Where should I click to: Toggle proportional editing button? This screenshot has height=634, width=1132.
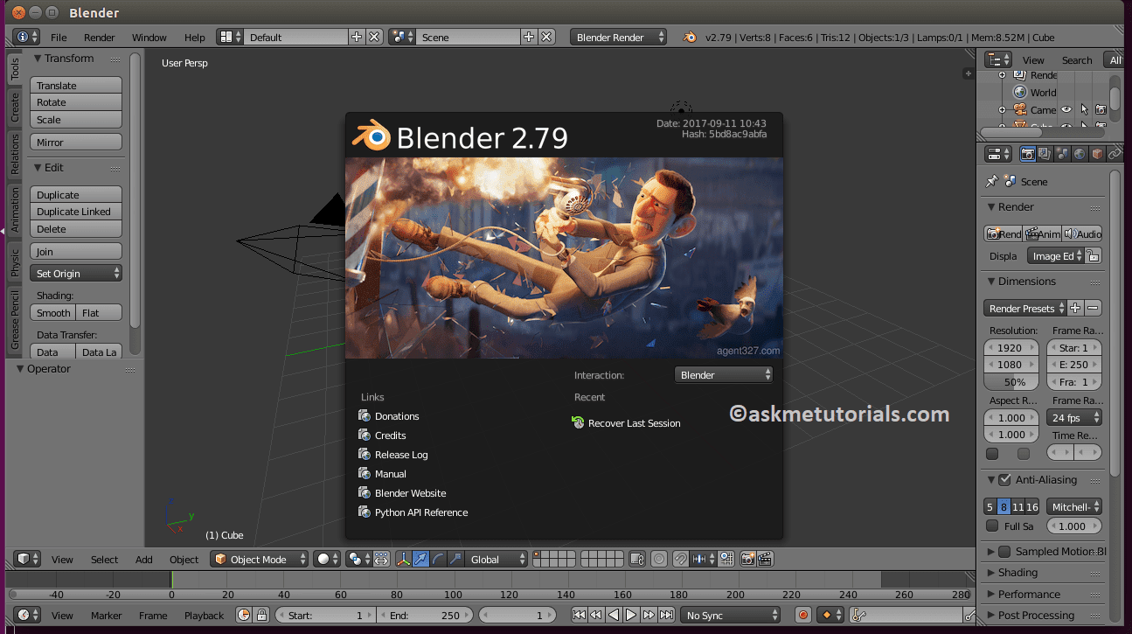point(659,559)
